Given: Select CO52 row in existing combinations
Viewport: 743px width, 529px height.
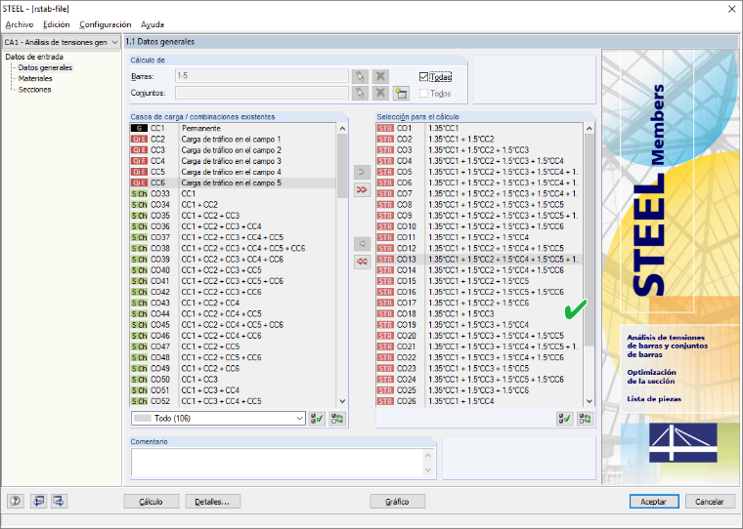Looking at the screenshot, I should click(233, 401).
